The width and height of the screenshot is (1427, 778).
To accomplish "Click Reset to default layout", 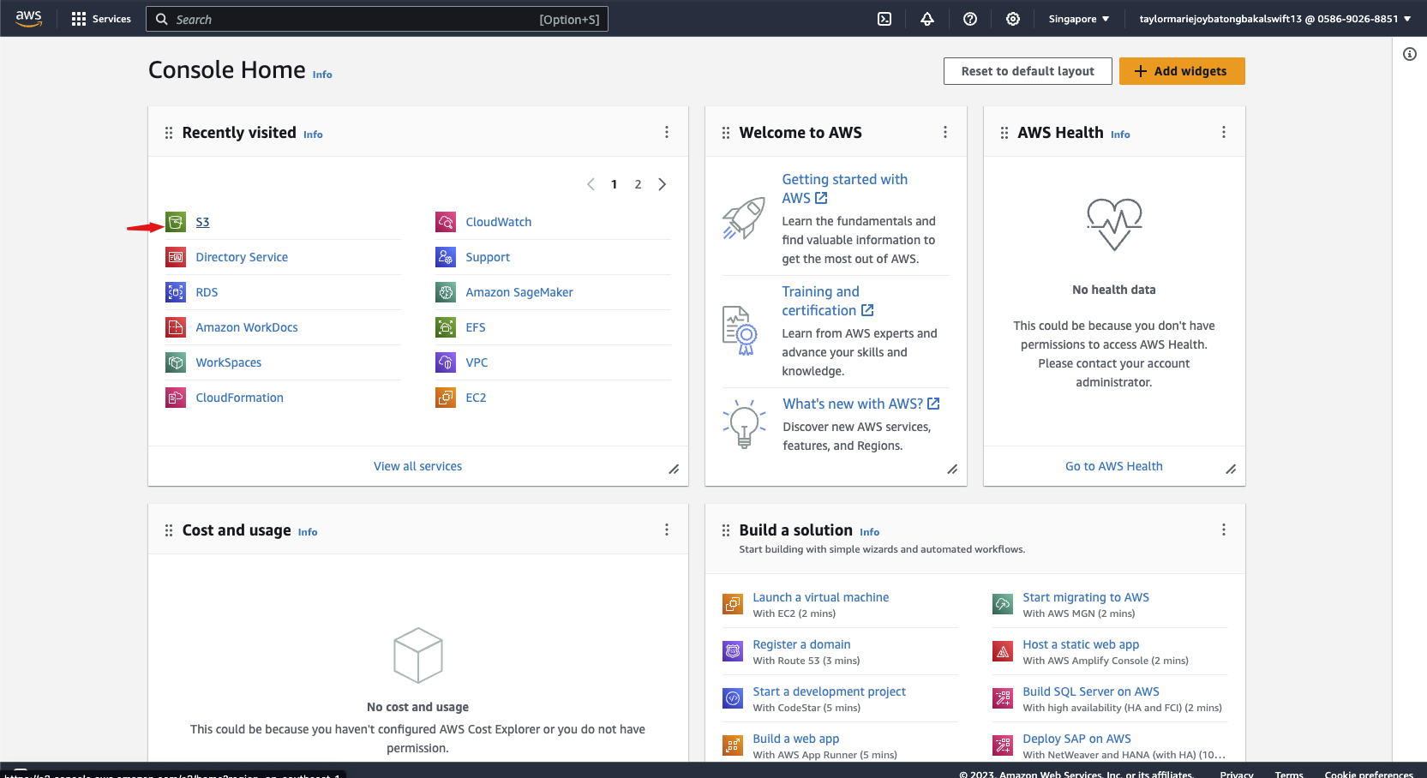I will click(1028, 71).
